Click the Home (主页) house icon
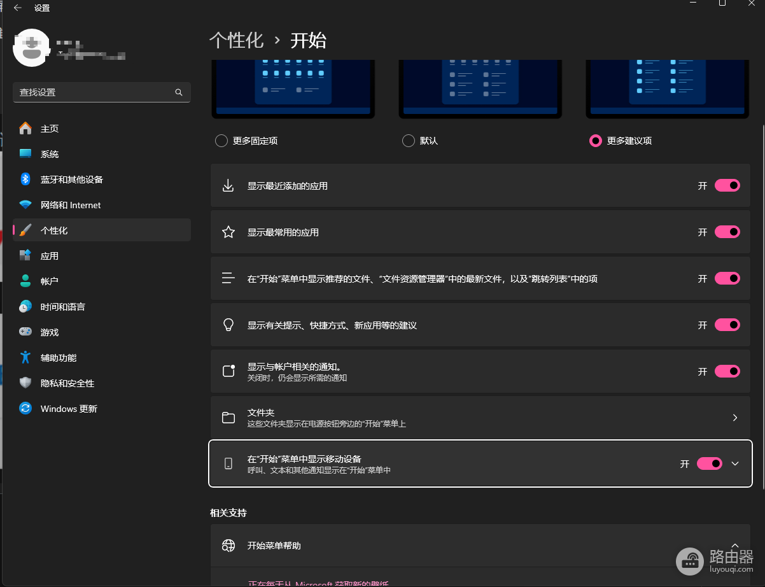 click(x=25, y=129)
